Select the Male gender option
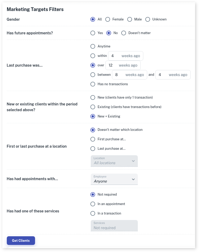This screenshot has height=252, width=199. 130,19
